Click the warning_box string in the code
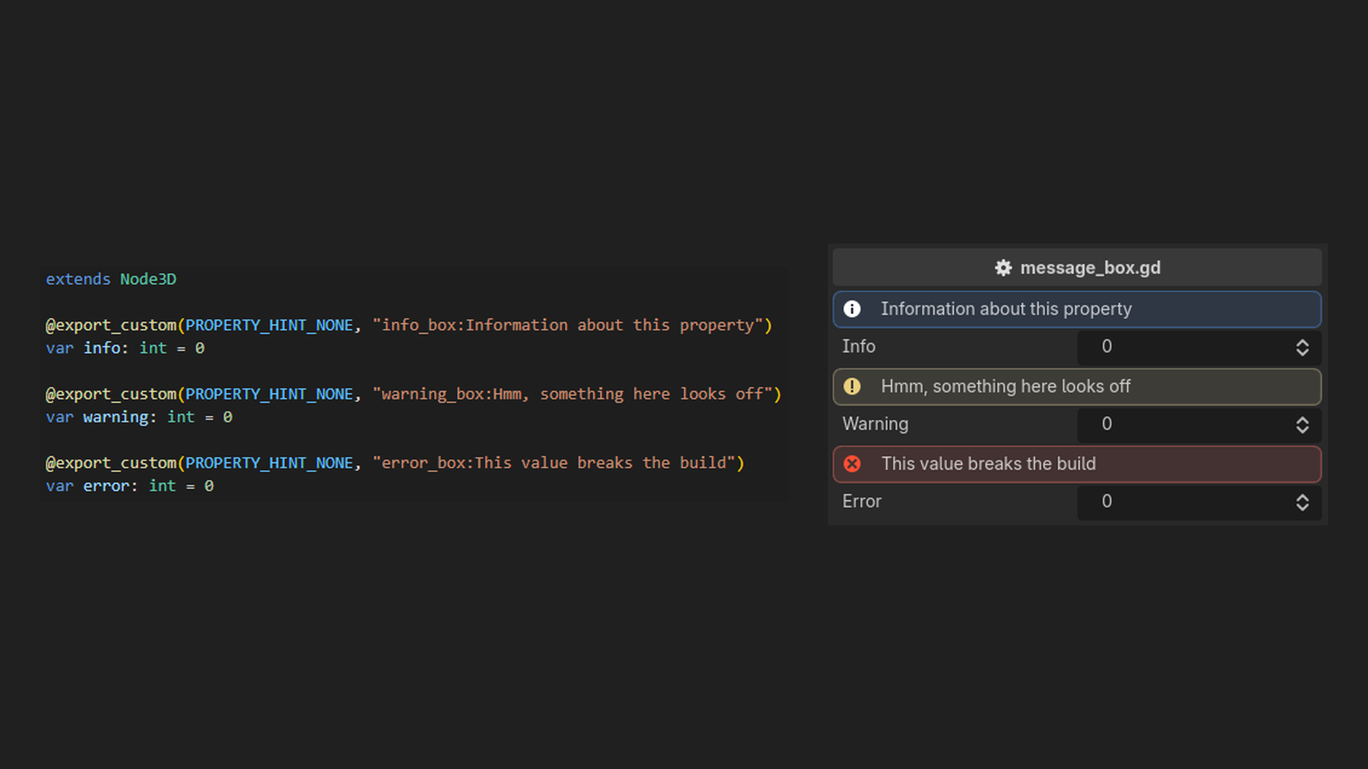The width and height of the screenshot is (1368, 769). click(x=573, y=394)
